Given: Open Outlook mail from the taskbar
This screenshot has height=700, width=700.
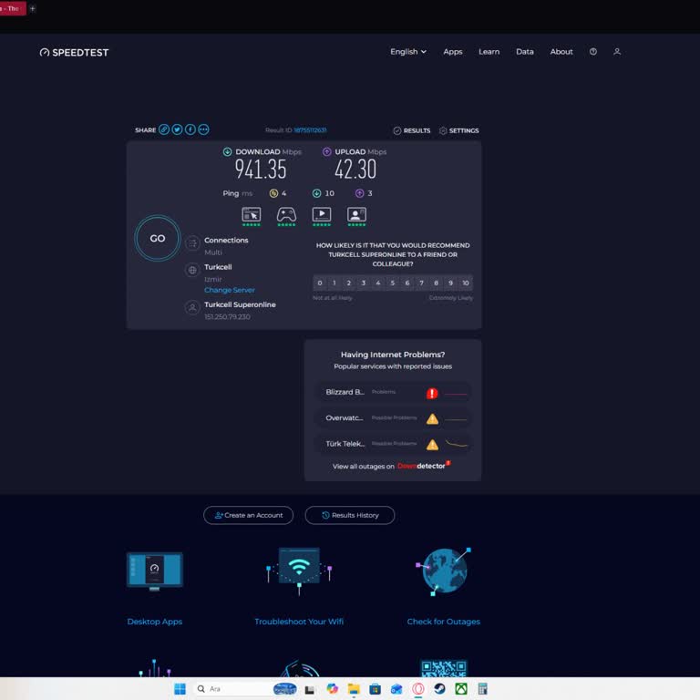Looking at the screenshot, I should pyautogui.click(x=396, y=689).
